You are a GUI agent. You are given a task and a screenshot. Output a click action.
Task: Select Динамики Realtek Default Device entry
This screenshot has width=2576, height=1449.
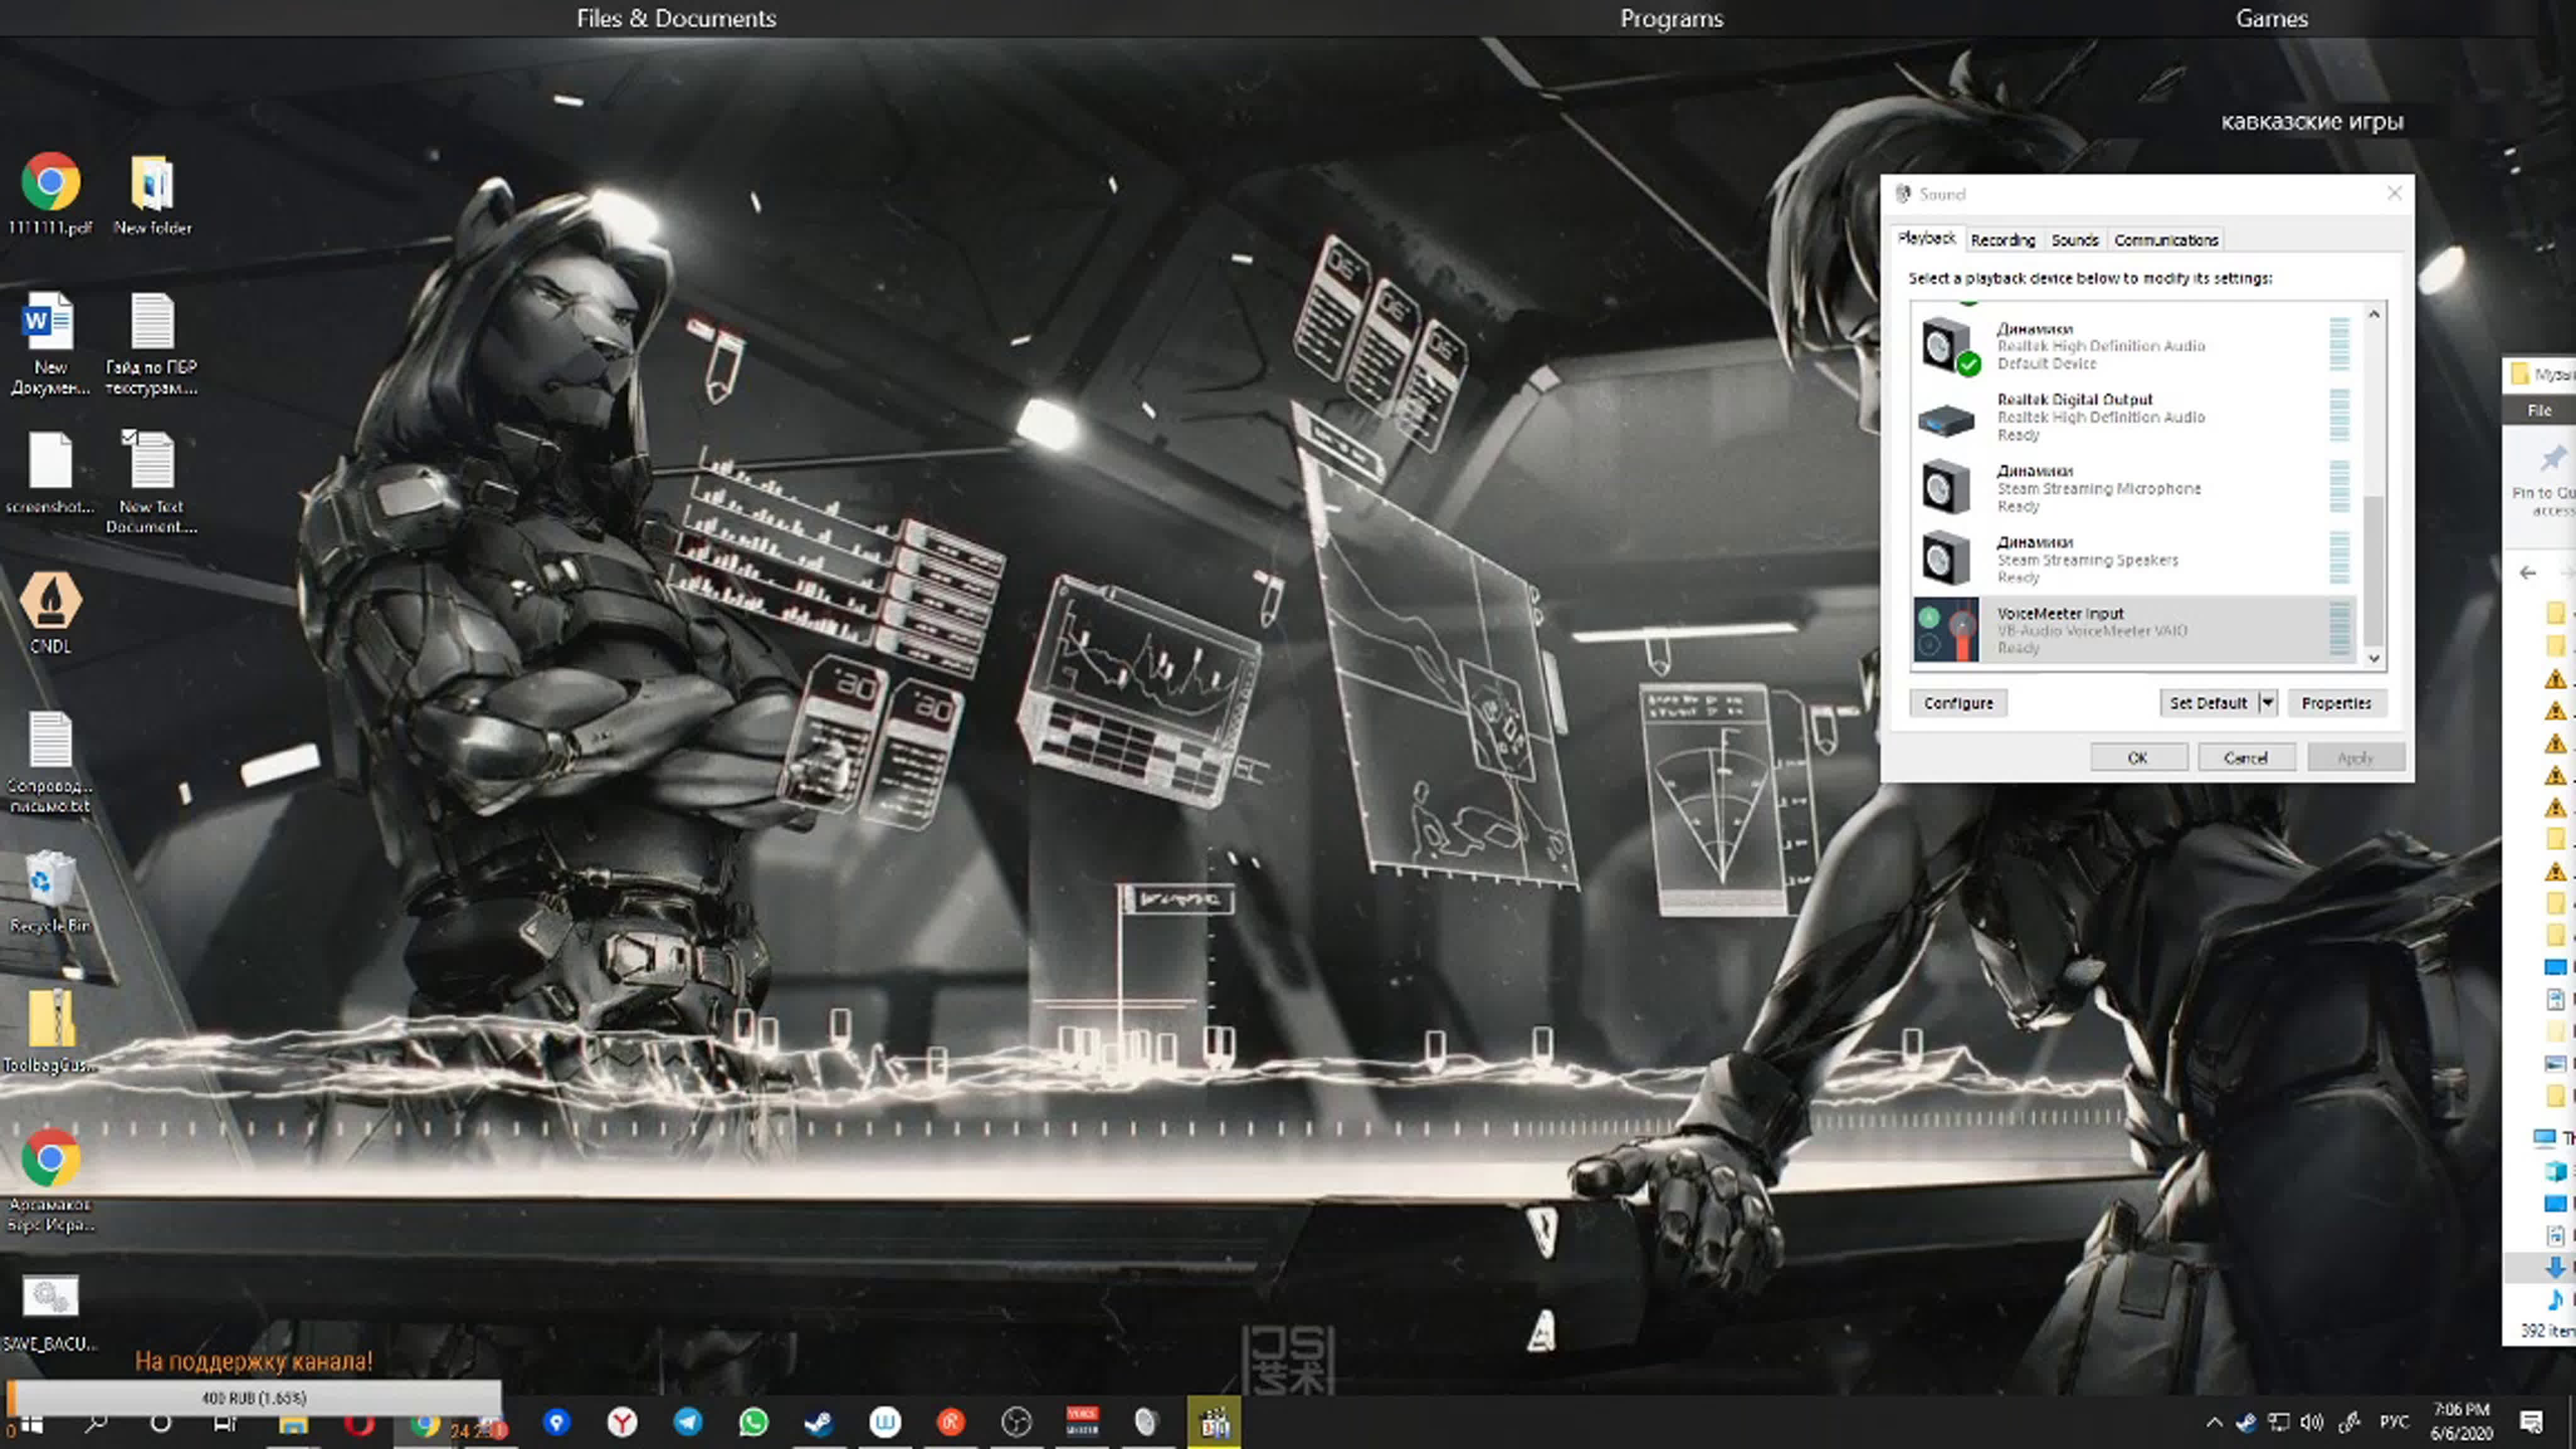point(2134,346)
